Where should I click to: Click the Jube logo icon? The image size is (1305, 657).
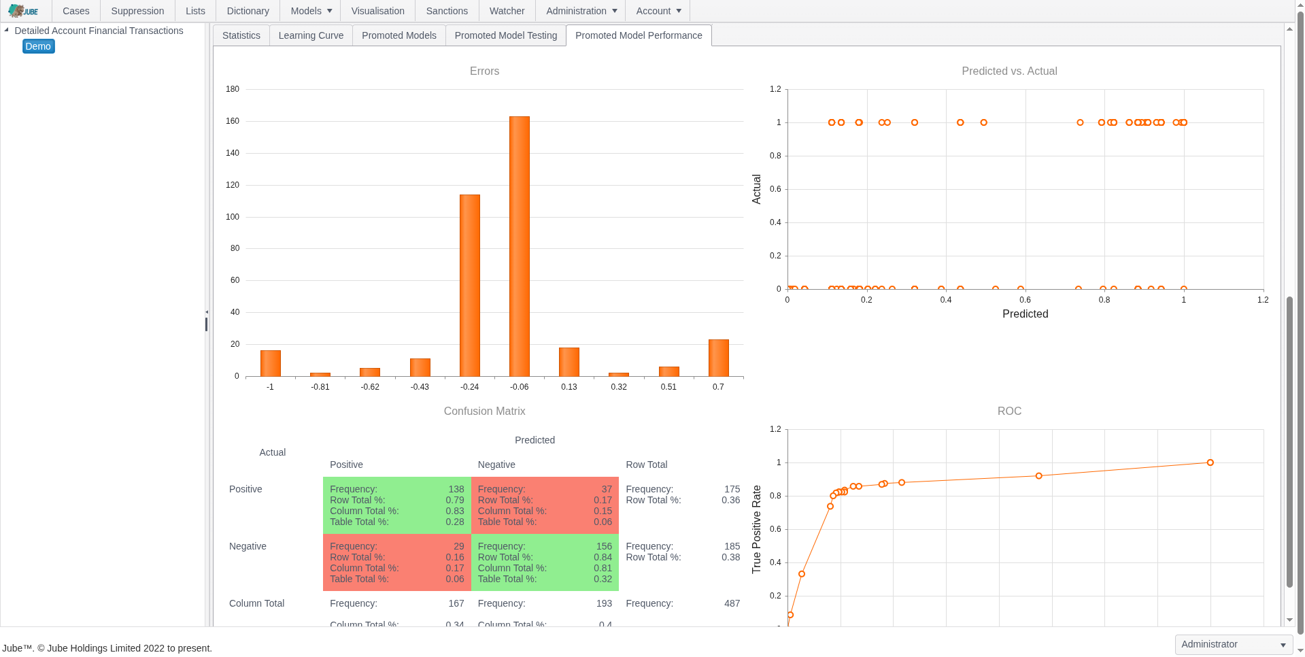pyautogui.click(x=23, y=11)
